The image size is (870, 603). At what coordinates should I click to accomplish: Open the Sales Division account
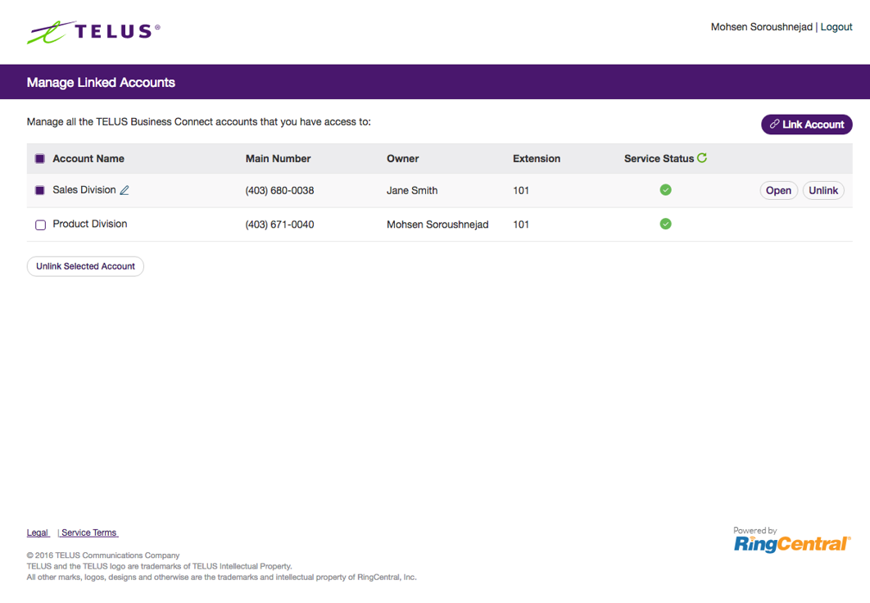click(x=778, y=189)
